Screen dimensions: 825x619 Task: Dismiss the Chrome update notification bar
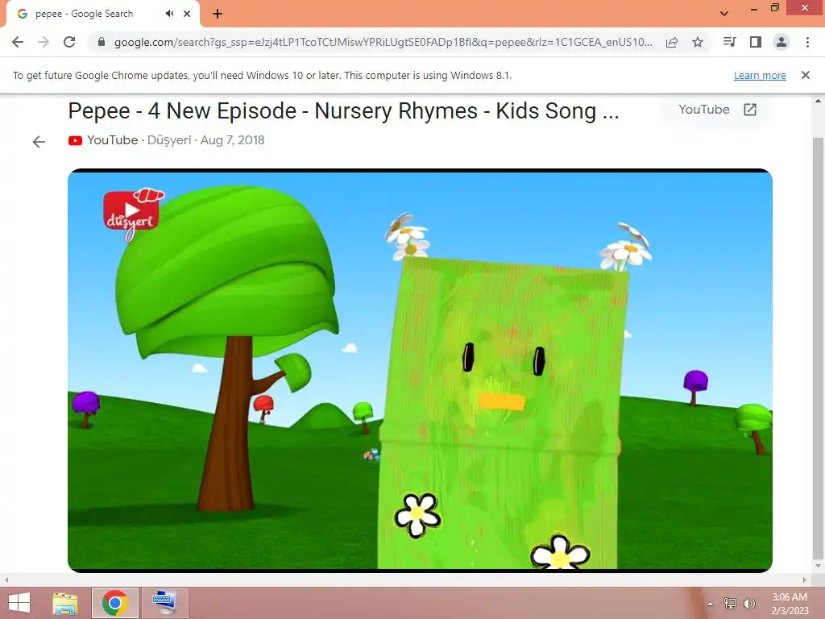806,75
